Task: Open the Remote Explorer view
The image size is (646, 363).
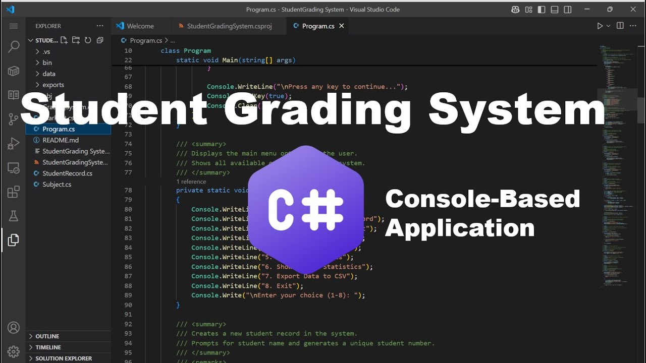Action: pos(14,168)
